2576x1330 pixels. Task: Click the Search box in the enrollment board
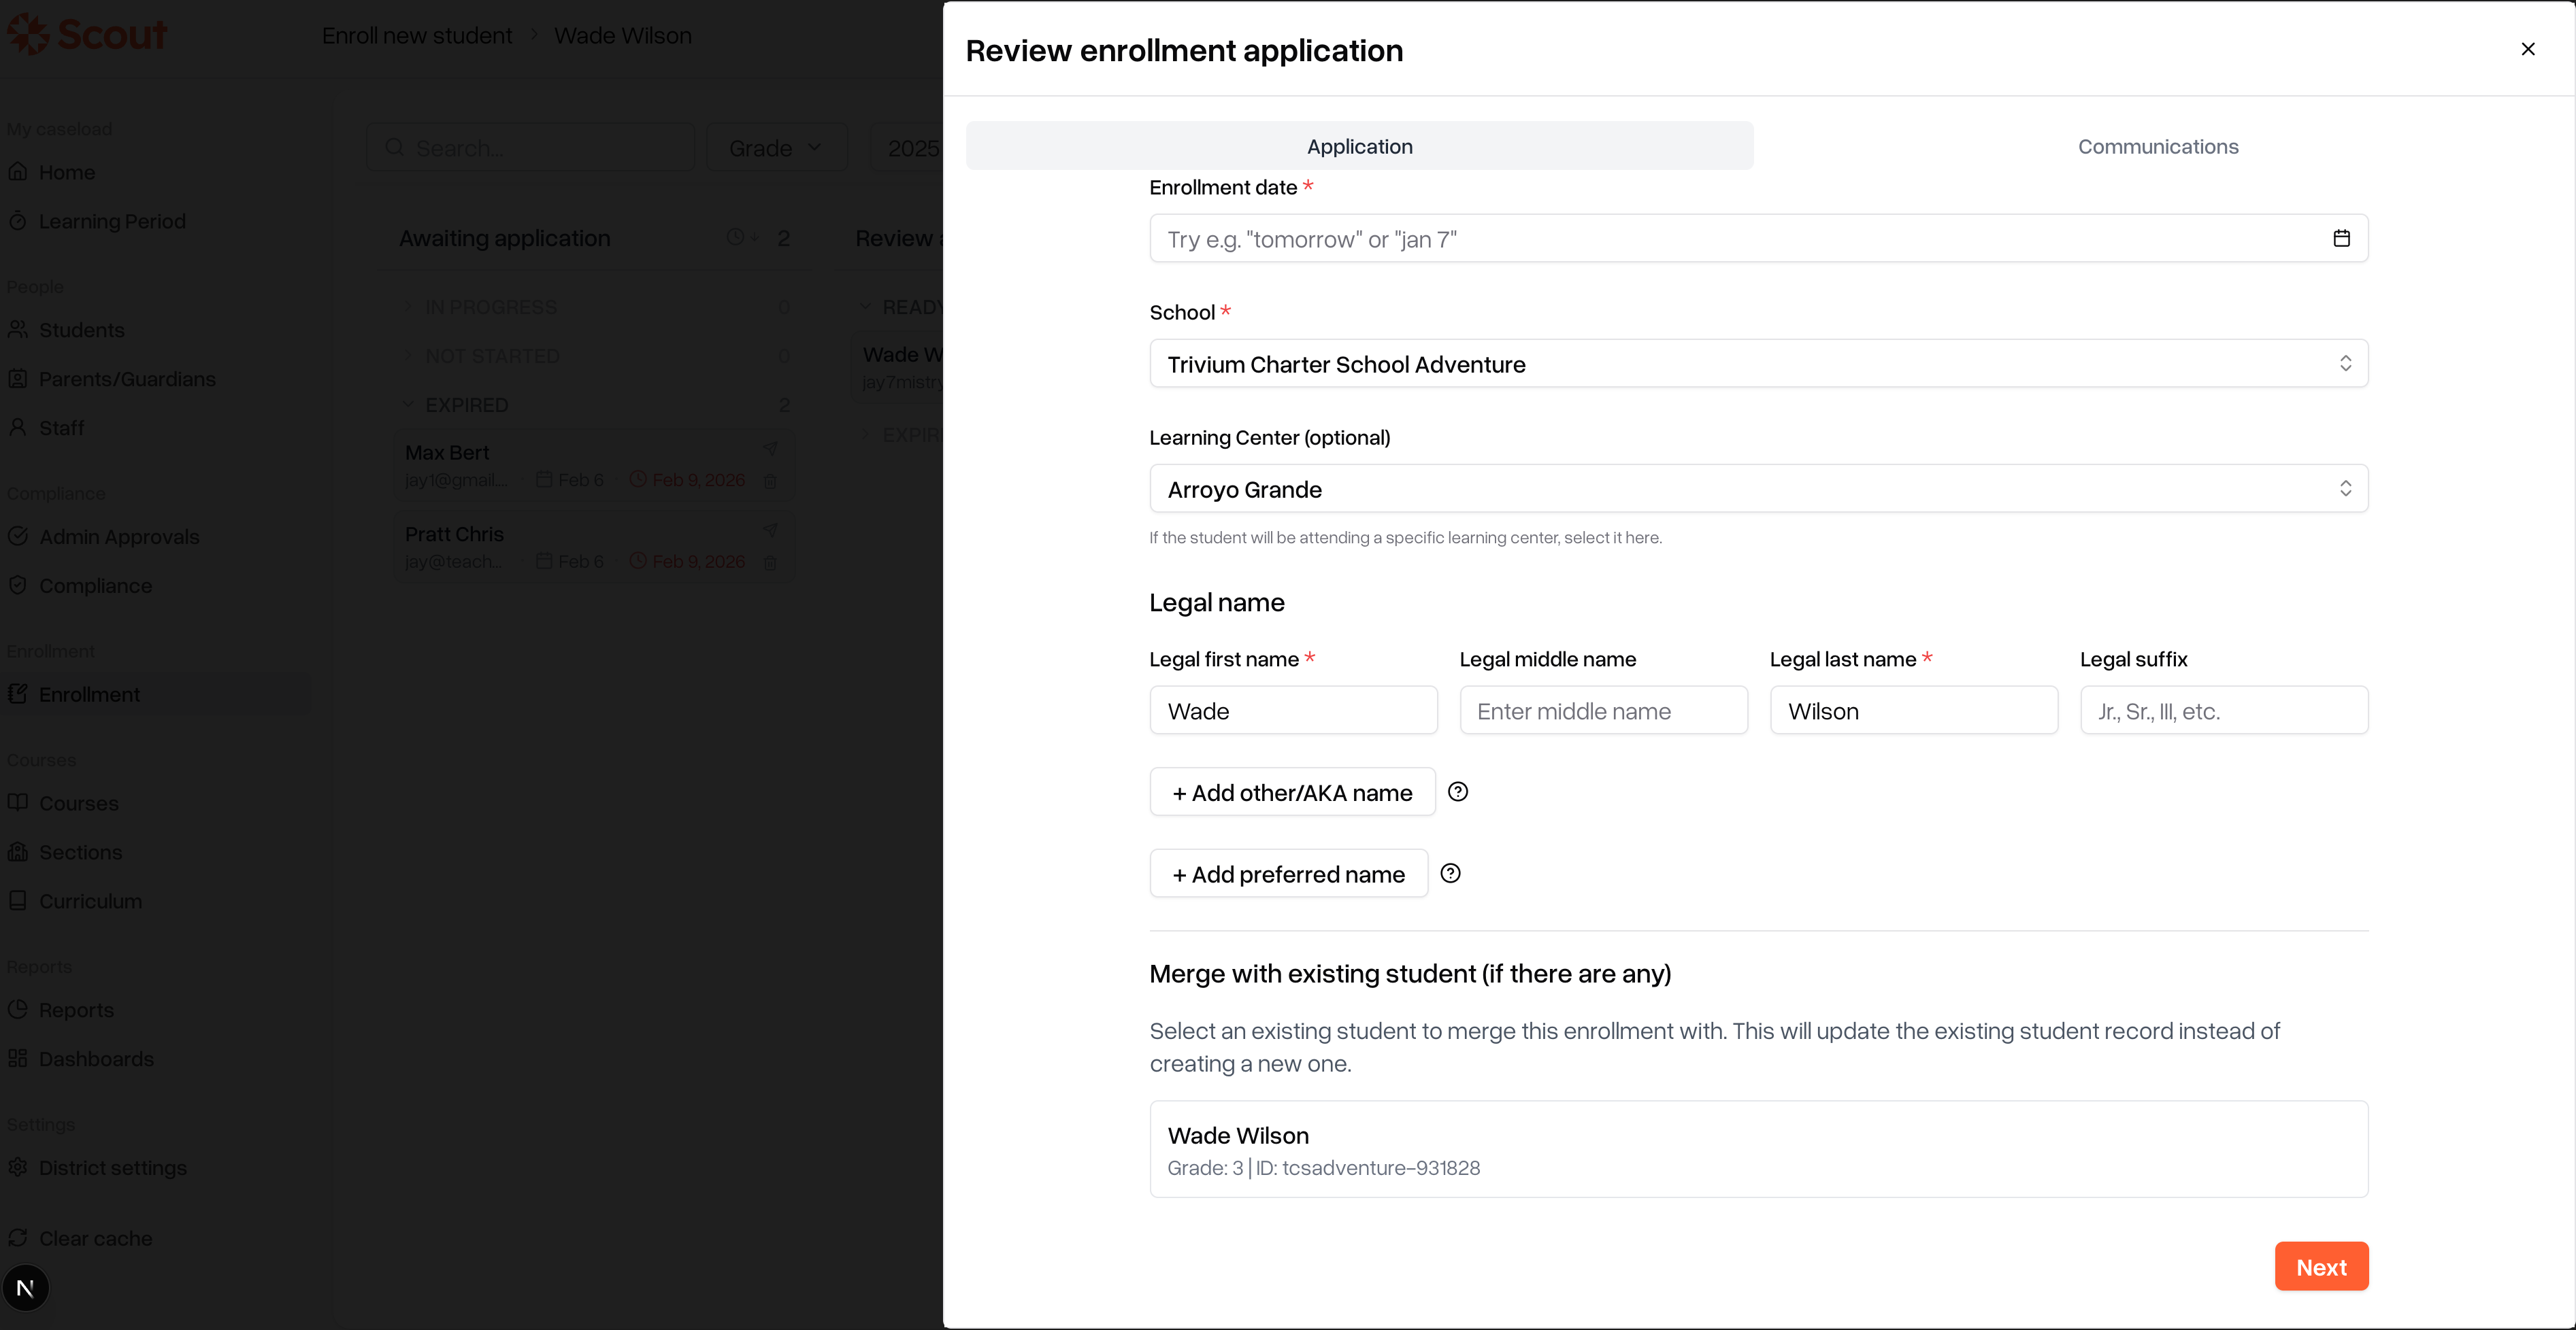tap(531, 148)
